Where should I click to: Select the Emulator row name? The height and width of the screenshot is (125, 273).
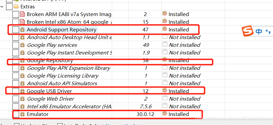click(x=37, y=114)
